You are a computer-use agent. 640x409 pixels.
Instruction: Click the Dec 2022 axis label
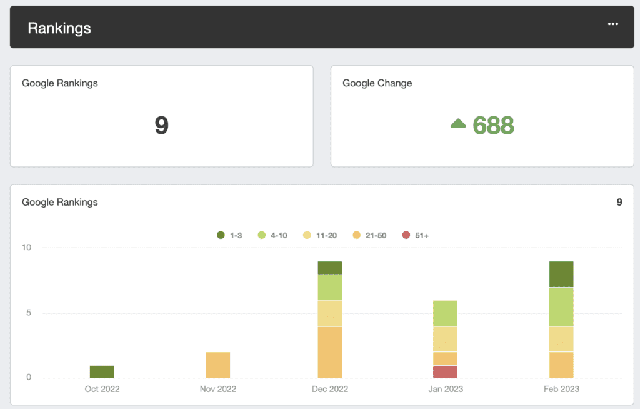[x=330, y=389]
